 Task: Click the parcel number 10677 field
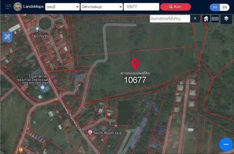pyautogui.click(x=141, y=7)
